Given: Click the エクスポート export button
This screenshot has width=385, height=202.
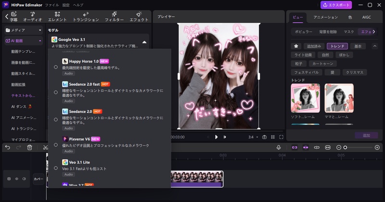Looking at the screenshot, I should (x=336, y=5).
